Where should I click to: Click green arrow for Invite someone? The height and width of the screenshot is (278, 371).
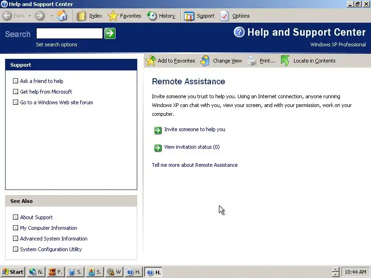[x=158, y=130]
